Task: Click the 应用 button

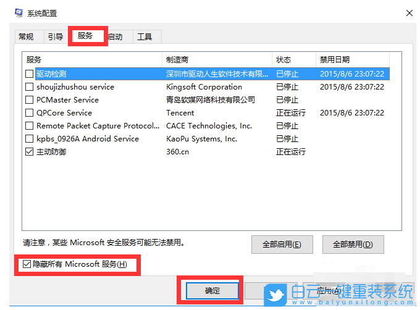Action: click(x=329, y=291)
